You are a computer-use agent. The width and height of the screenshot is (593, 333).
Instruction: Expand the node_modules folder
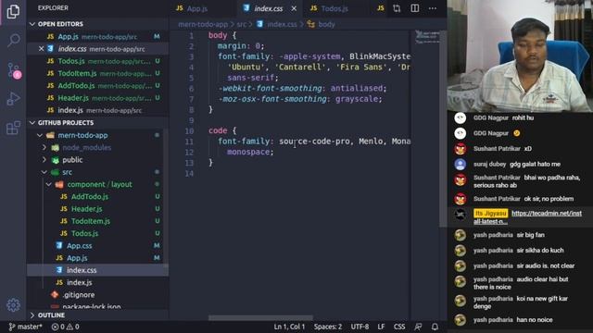click(x=86, y=148)
